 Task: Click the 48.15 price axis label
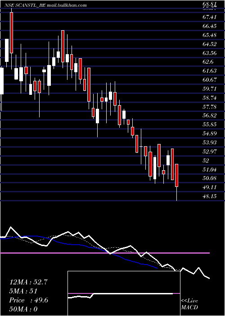(210, 196)
